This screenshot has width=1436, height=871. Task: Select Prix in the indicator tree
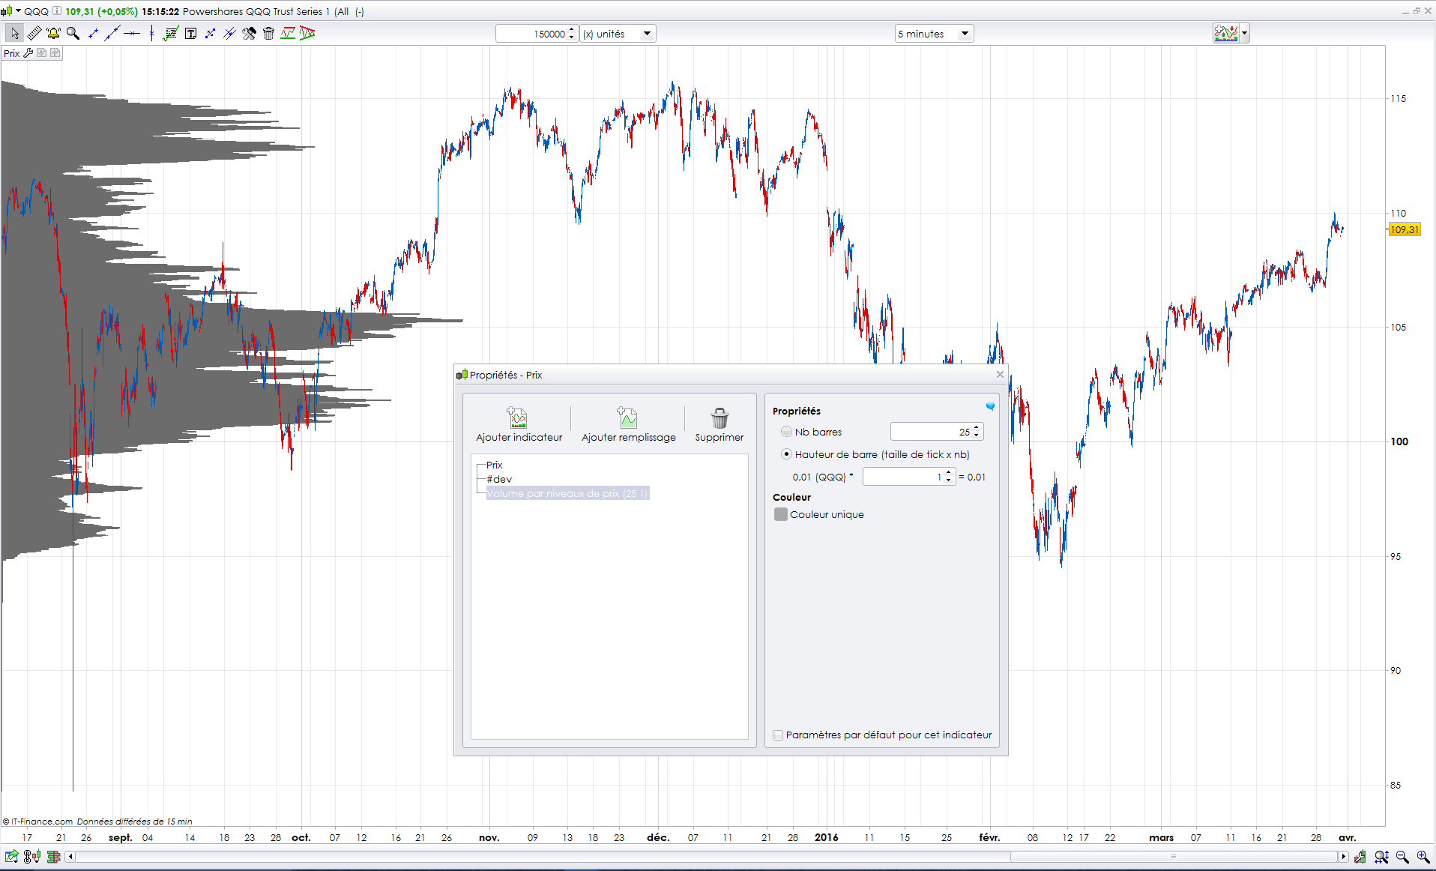(494, 465)
